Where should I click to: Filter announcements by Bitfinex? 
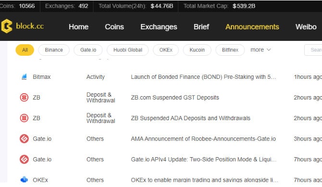[x=230, y=50]
